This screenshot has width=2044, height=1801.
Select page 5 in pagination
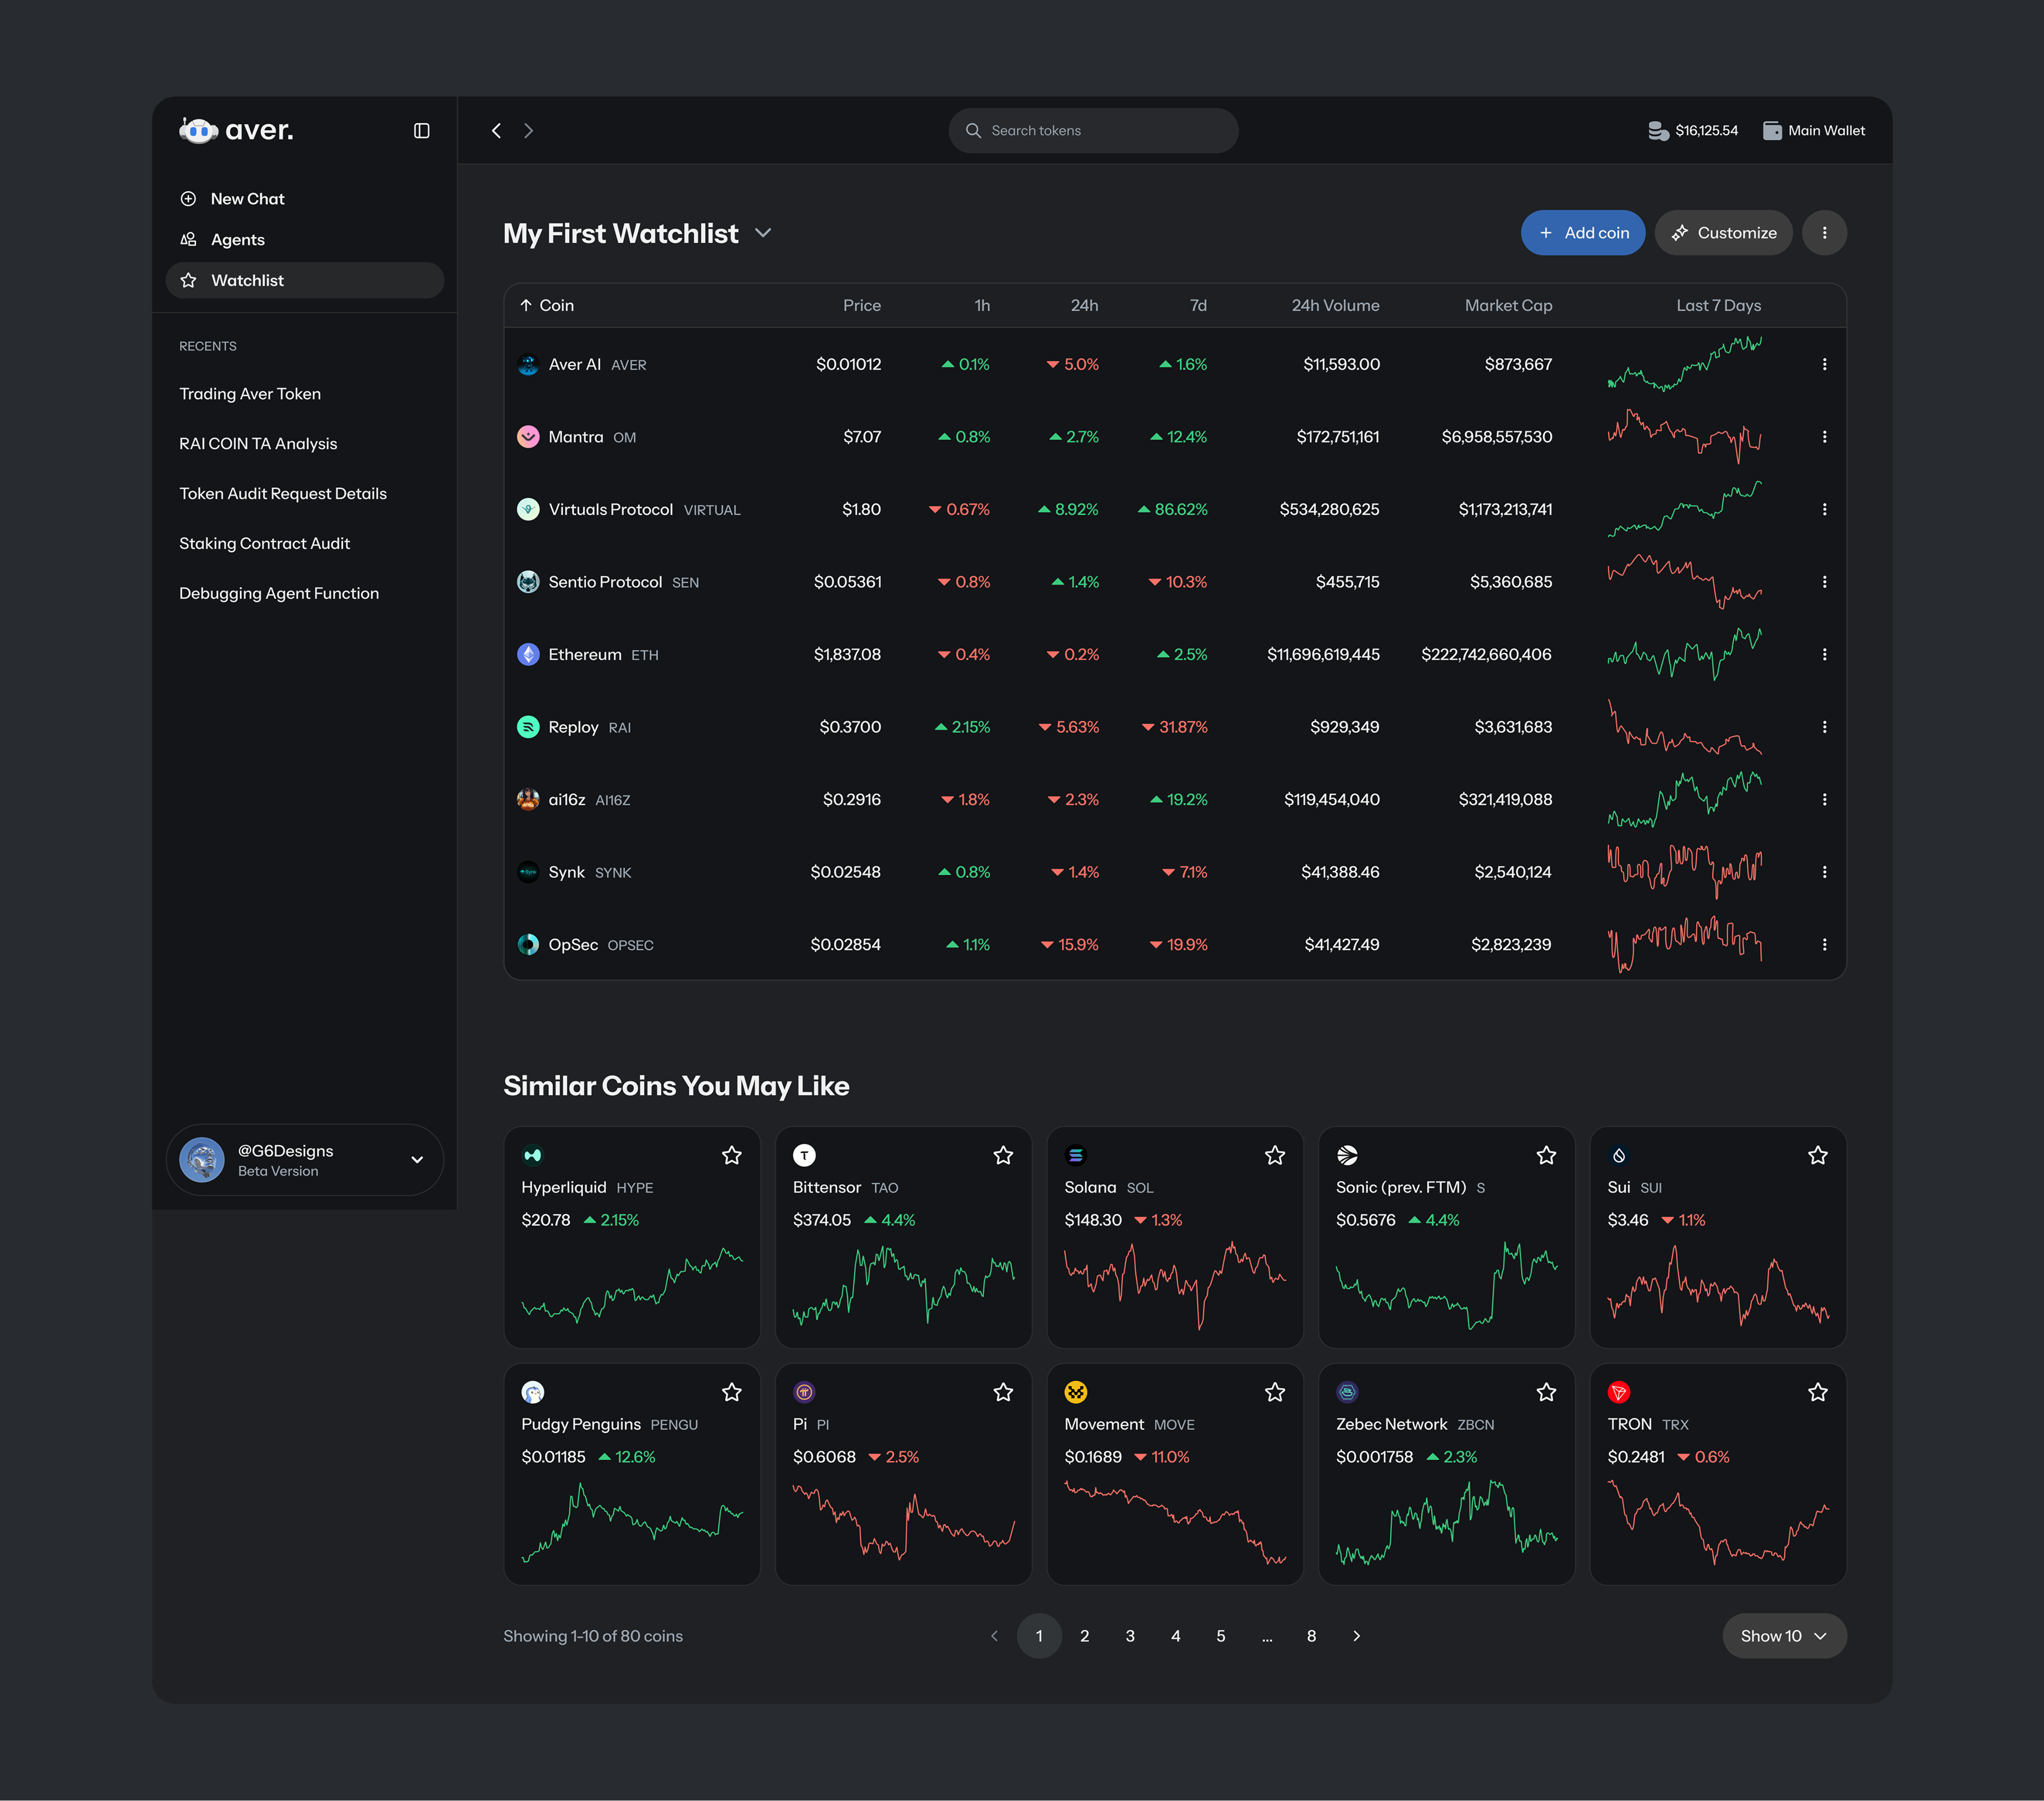click(x=1220, y=1636)
